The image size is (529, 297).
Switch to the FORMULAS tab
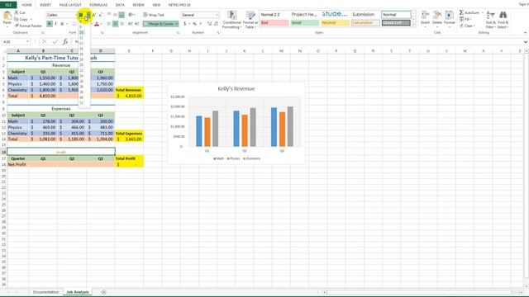click(x=98, y=5)
